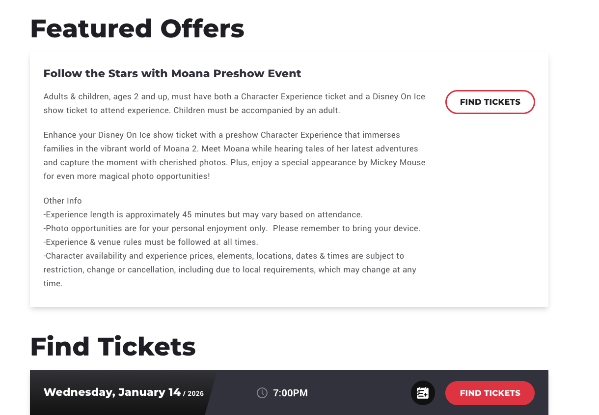The image size is (599, 415).
Task: Click the Featured Offers heading
Action: click(x=137, y=29)
